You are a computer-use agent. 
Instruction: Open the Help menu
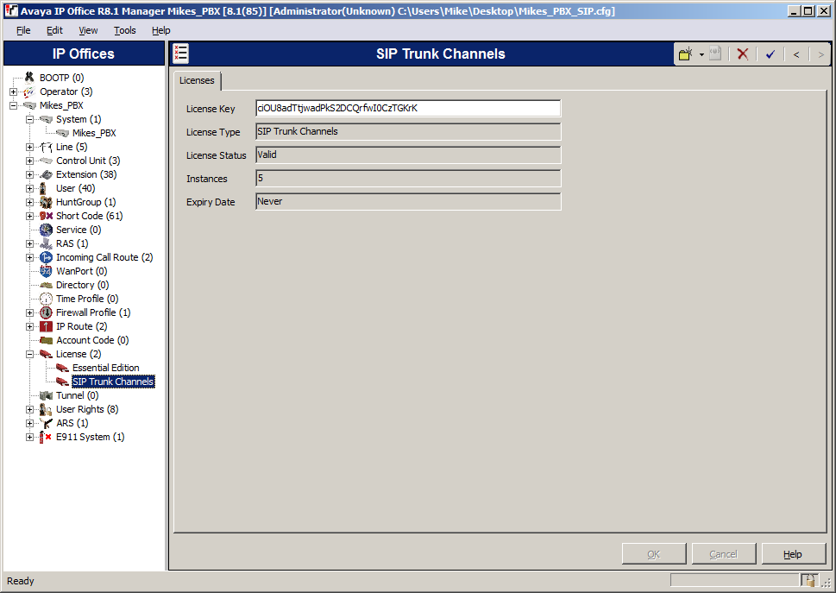click(x=160, y=30)
